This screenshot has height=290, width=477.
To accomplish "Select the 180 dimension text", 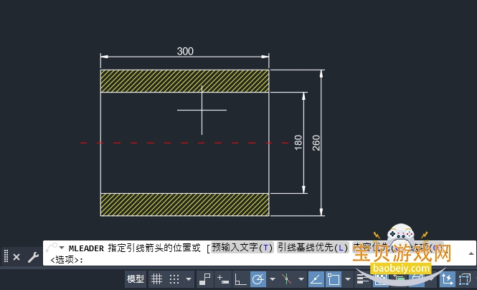I will tap(298, 142).
